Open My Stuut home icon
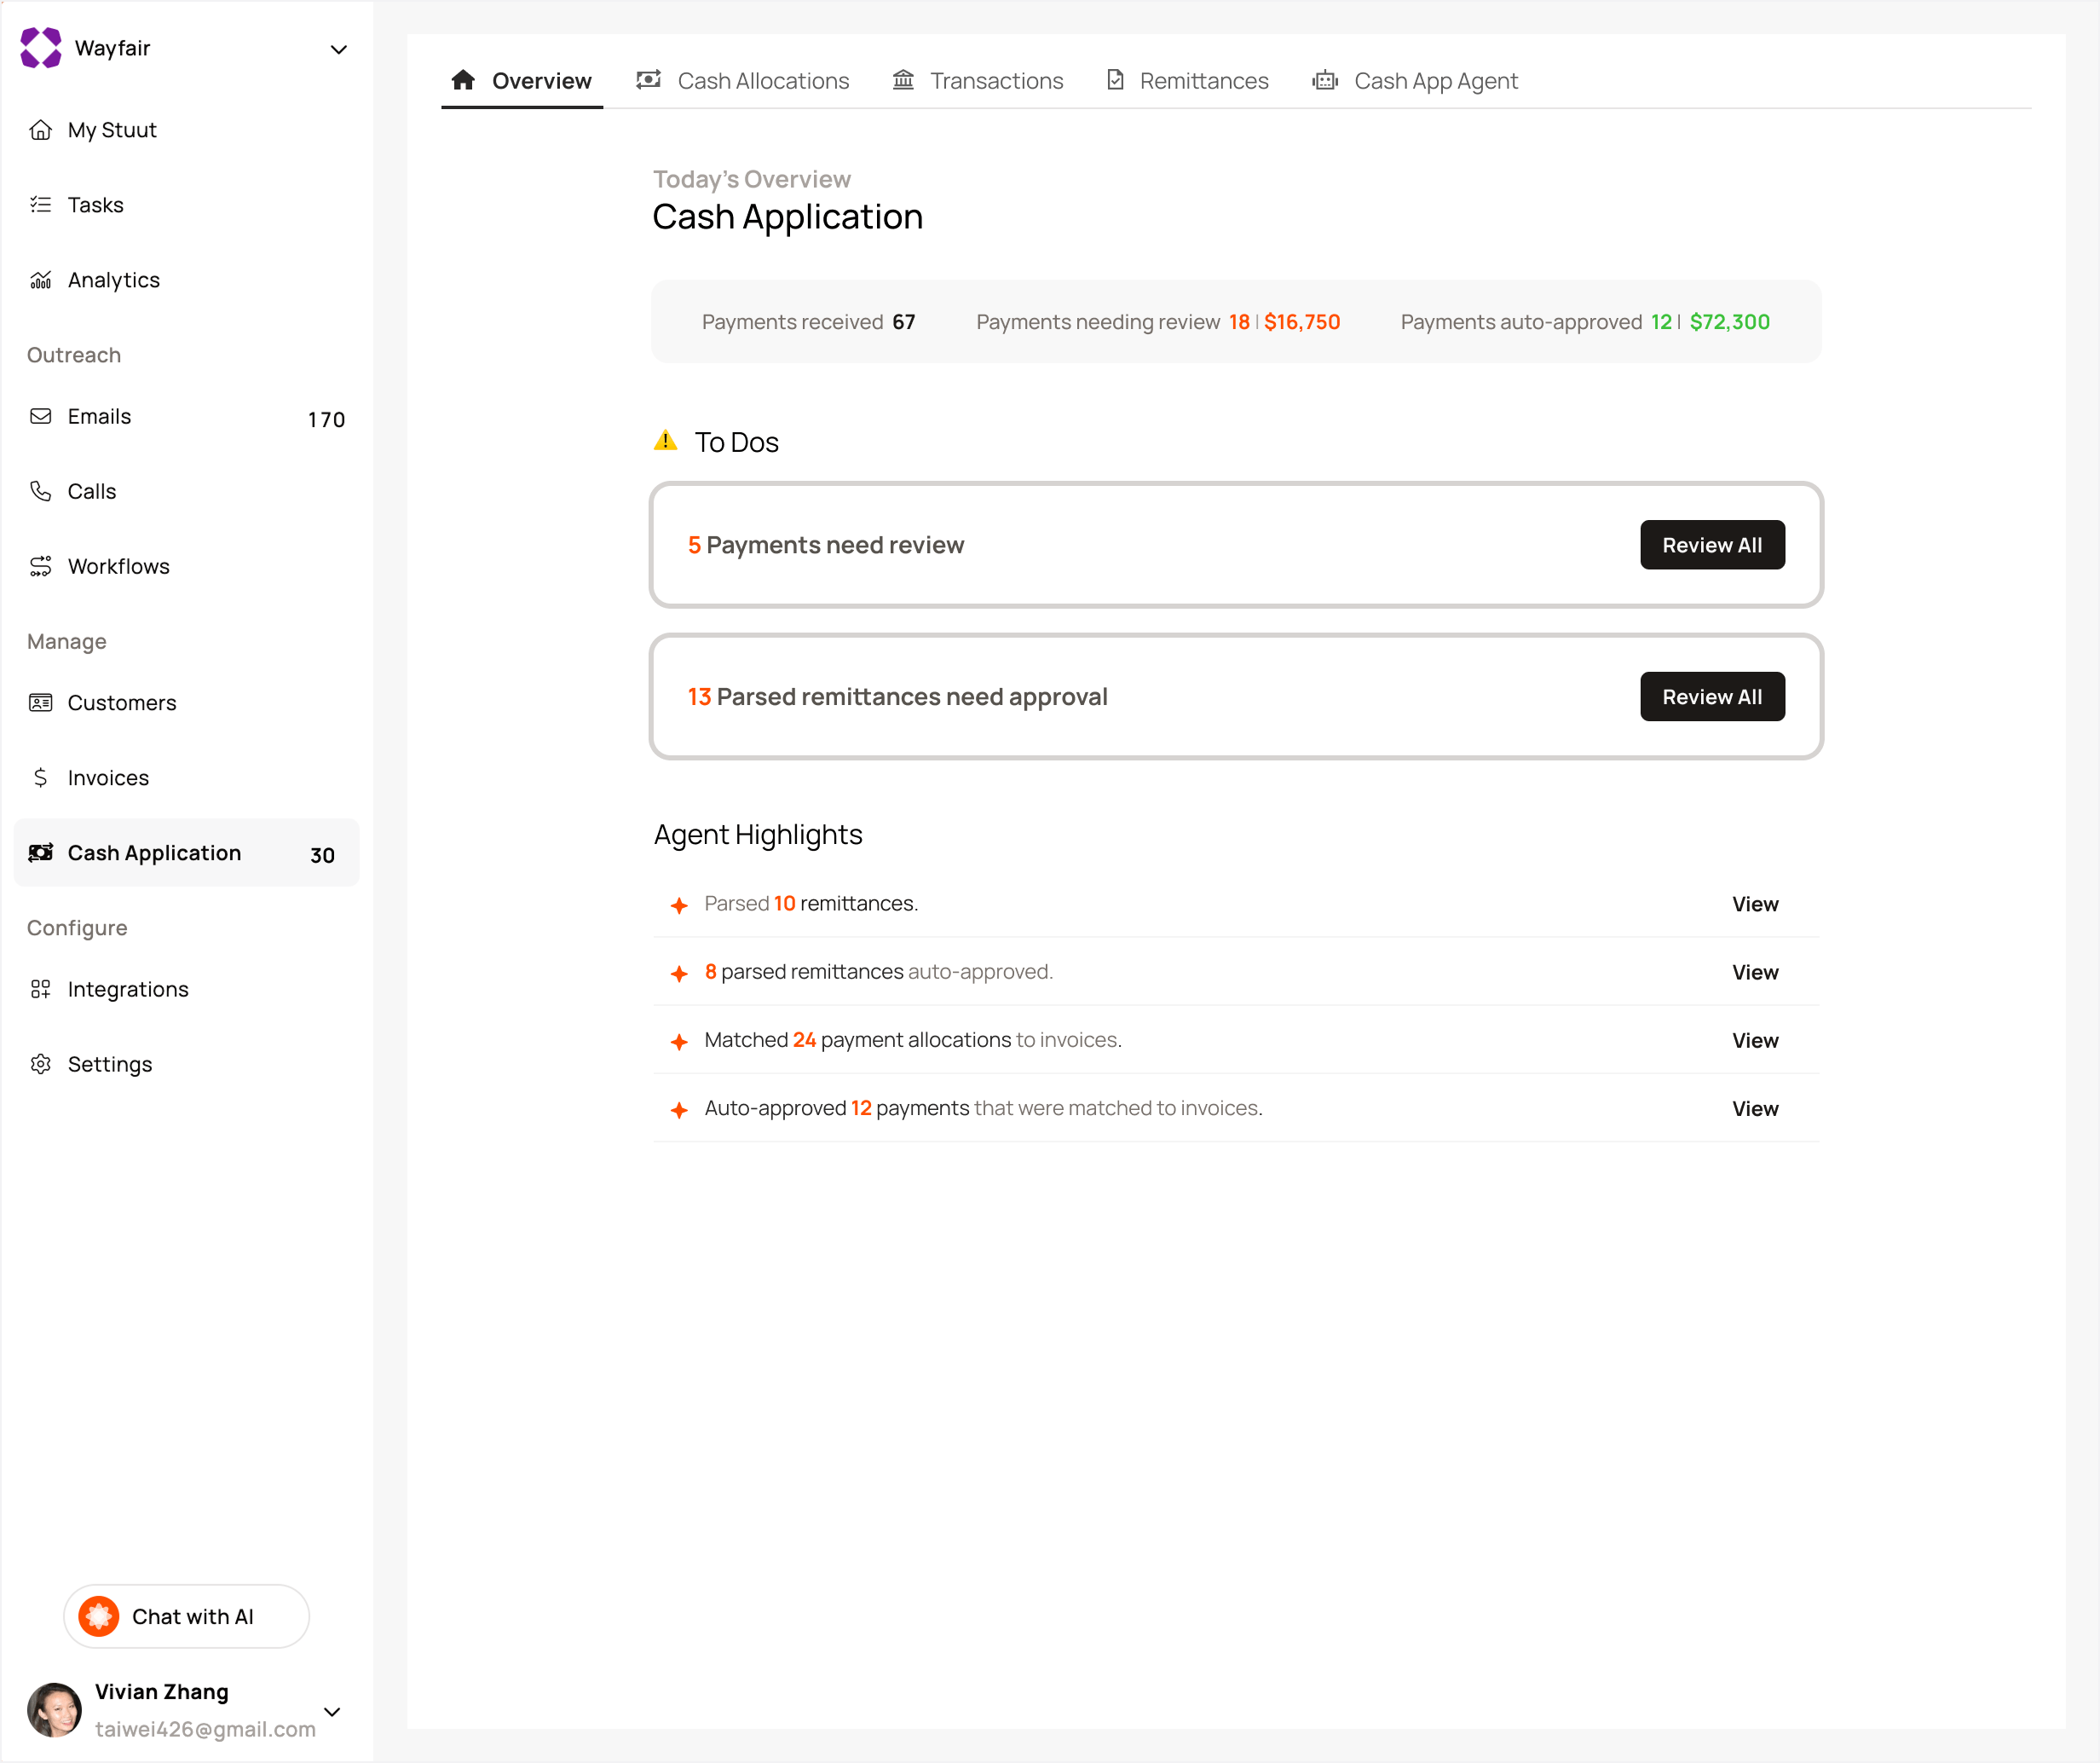Viewport: 2100px width, 1763px height. click(x=41, y=130)
